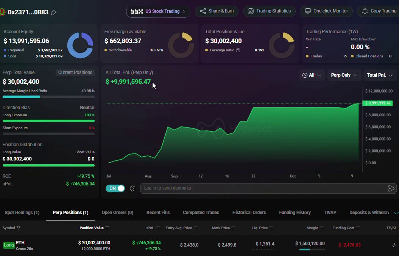Show the Funding History tab

[295, 213]
